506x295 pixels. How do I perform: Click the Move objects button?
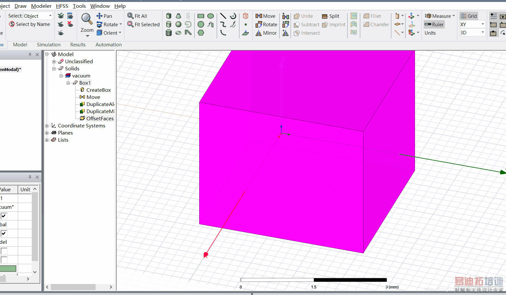pos(265,16)
